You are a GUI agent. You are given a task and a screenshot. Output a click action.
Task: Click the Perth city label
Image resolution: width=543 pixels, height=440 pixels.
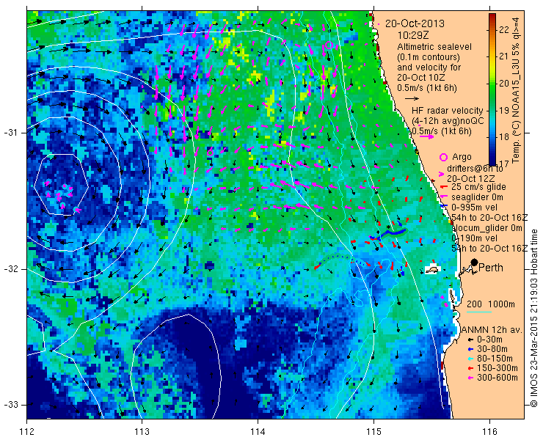pos(491,268)
